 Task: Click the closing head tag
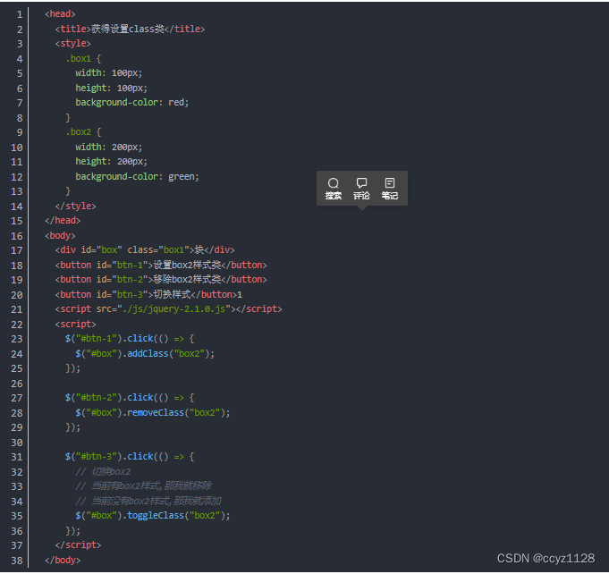(63, 221)
